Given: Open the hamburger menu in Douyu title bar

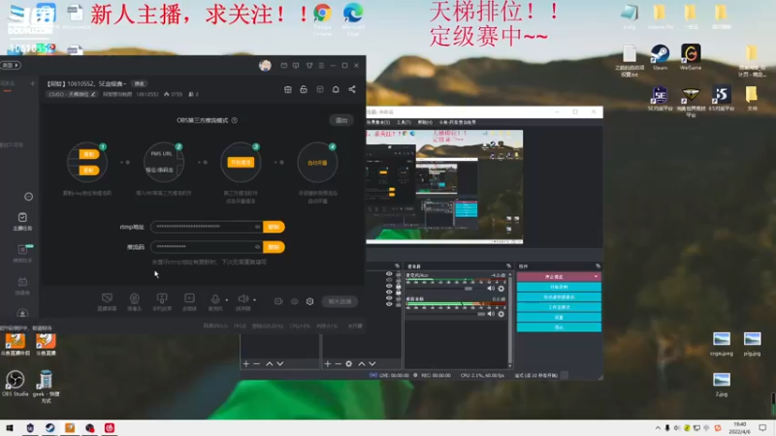Looking at the screenshot, I should [x=321, y=65].
